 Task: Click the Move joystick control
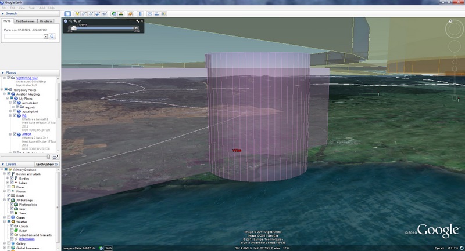pos(454,47)
